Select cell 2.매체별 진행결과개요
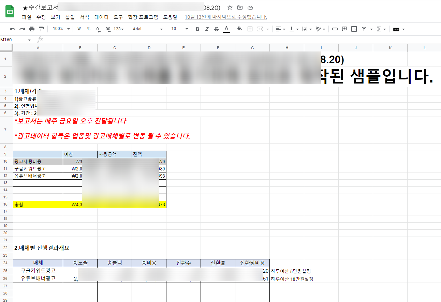Screen dimensions: 441x302 (42, 248)
